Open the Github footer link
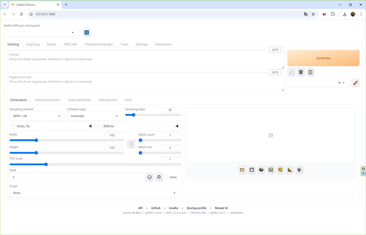The height and width of the screenshot is (235, 366). [156, 208]
